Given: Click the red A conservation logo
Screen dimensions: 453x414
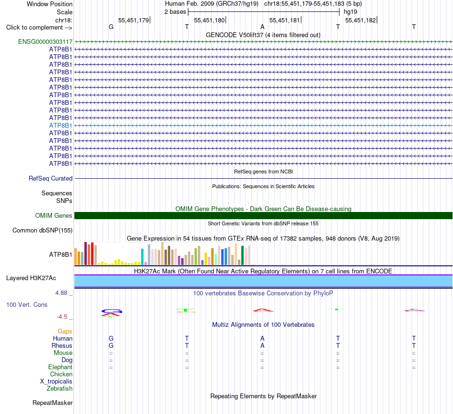Looking at the screenshot, I should 263,310.
